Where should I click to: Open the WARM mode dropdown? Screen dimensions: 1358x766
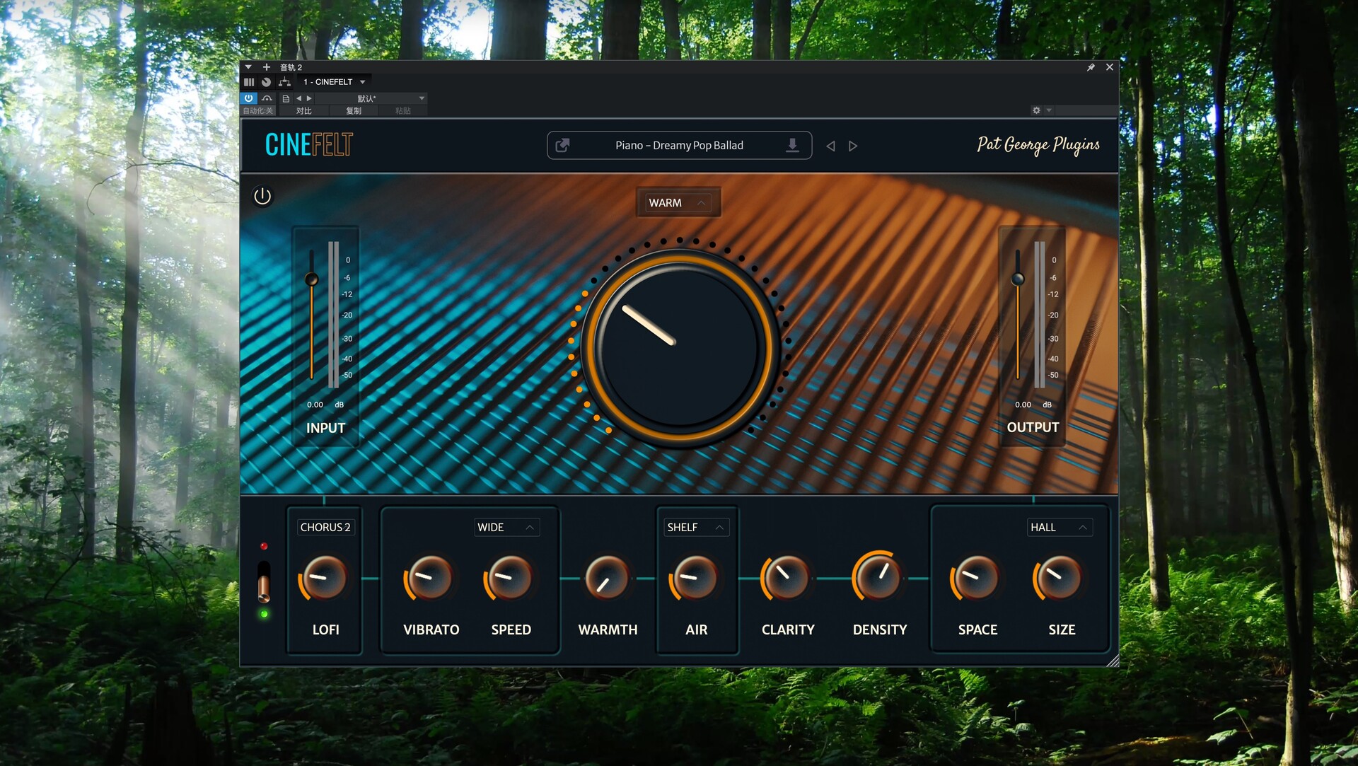[678, 203]
